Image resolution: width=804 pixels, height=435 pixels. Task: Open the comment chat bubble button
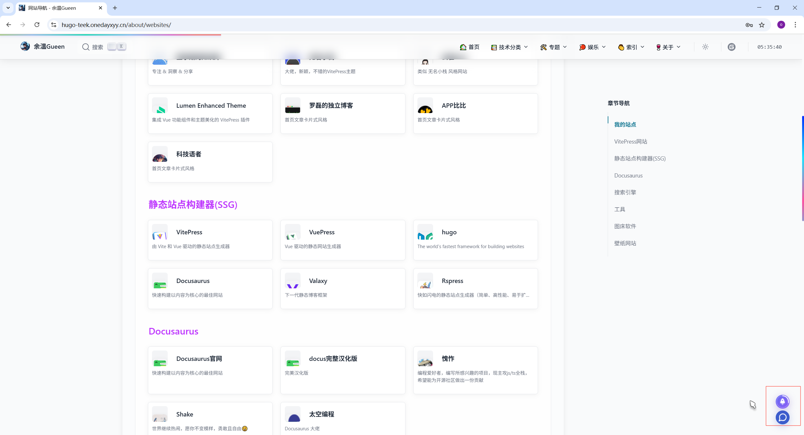782,417
